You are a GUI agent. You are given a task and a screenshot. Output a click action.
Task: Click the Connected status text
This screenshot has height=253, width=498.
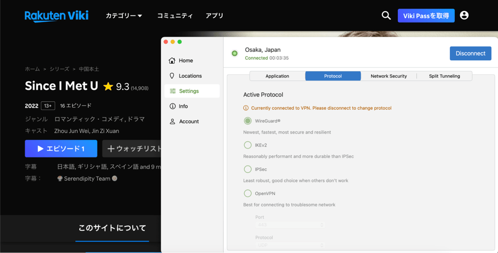coord(256,58)
